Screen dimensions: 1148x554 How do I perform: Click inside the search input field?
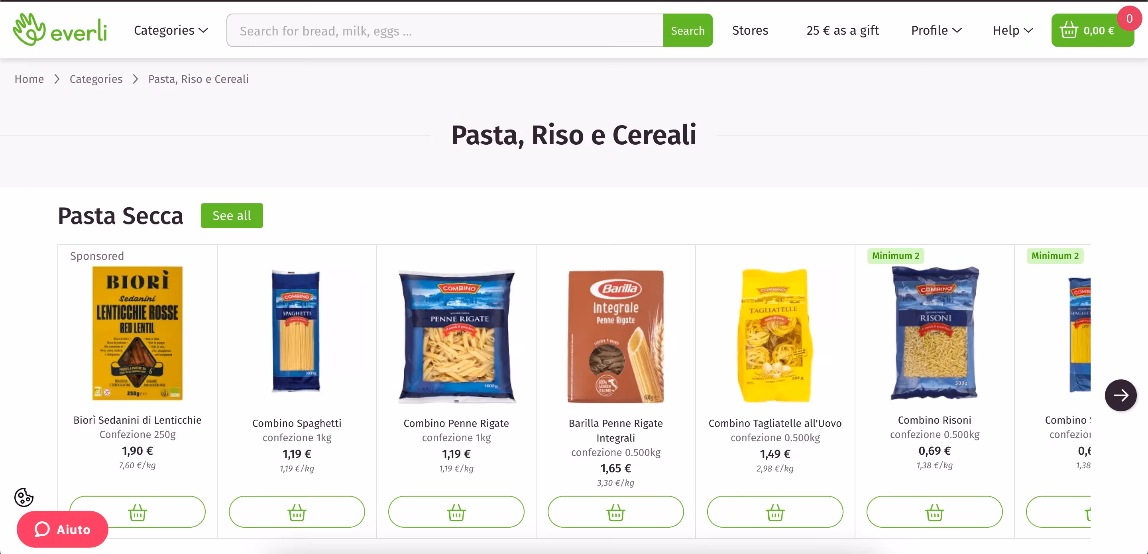pyautogui.click(x=446, y=30)
